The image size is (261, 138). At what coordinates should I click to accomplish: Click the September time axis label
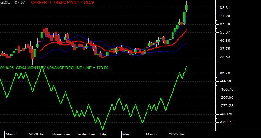[85, 134]
